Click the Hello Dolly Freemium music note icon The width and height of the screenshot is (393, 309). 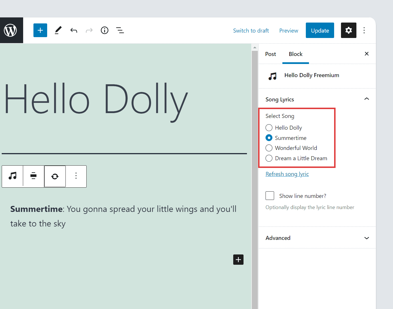click(x=273, y=76)
